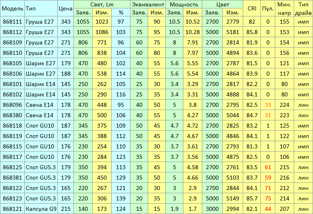The width and height of the screenshot is (313, 214).
Task: Click the Пул. column header
Action: 268,8
